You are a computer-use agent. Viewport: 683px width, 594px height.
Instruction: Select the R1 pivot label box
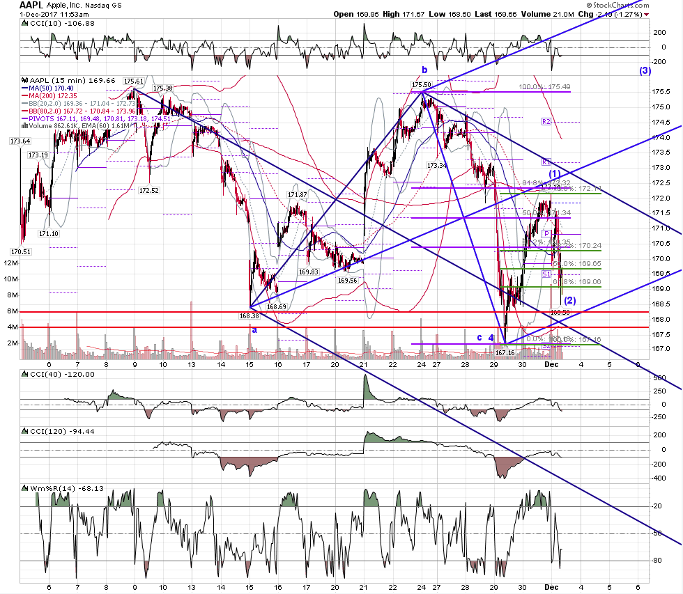tap(546, 162)
